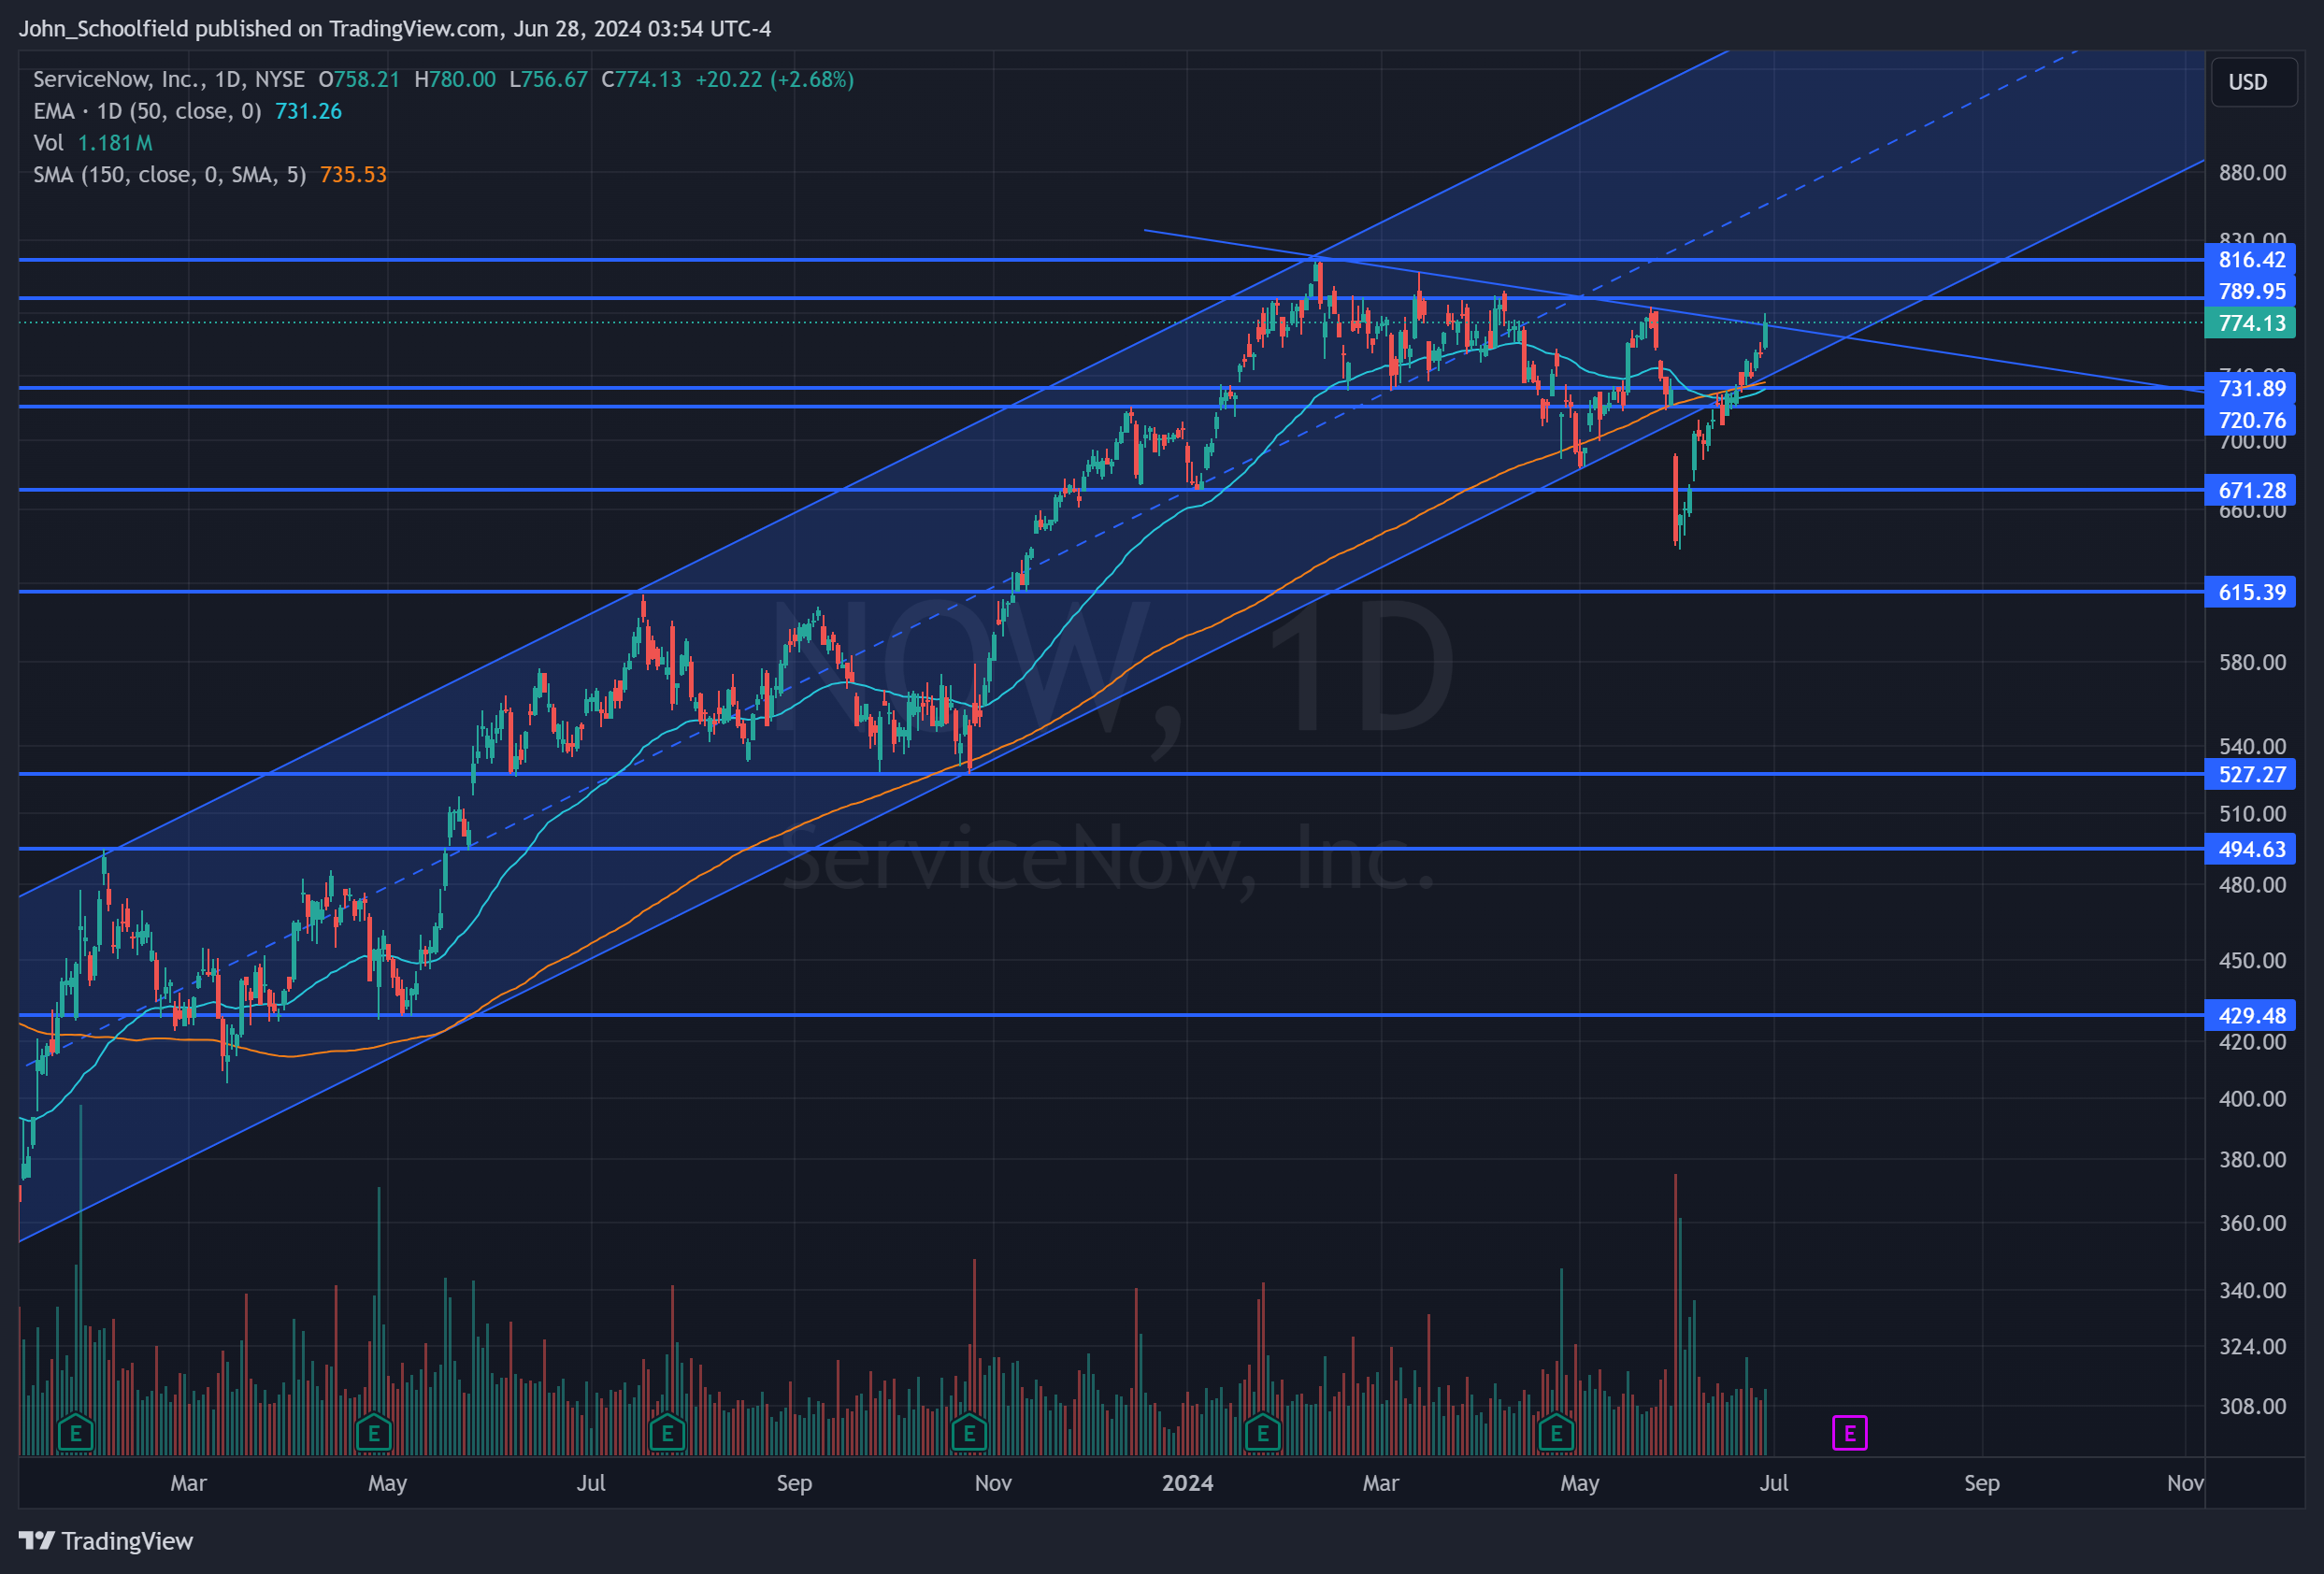The image size is (2324, 1574).
Task: Click the 400.00 label on price axis
Action: pyautogui.click(x=2252, y=1098)
